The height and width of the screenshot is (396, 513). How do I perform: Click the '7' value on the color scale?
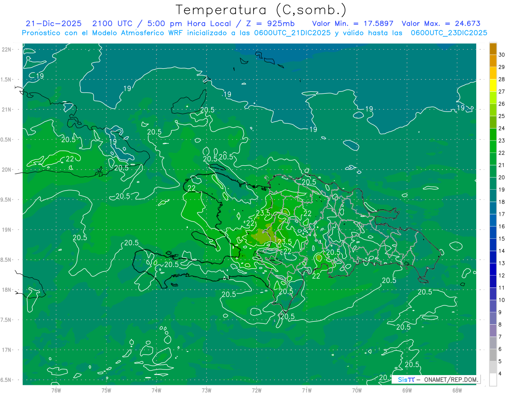tap(501, 337)
